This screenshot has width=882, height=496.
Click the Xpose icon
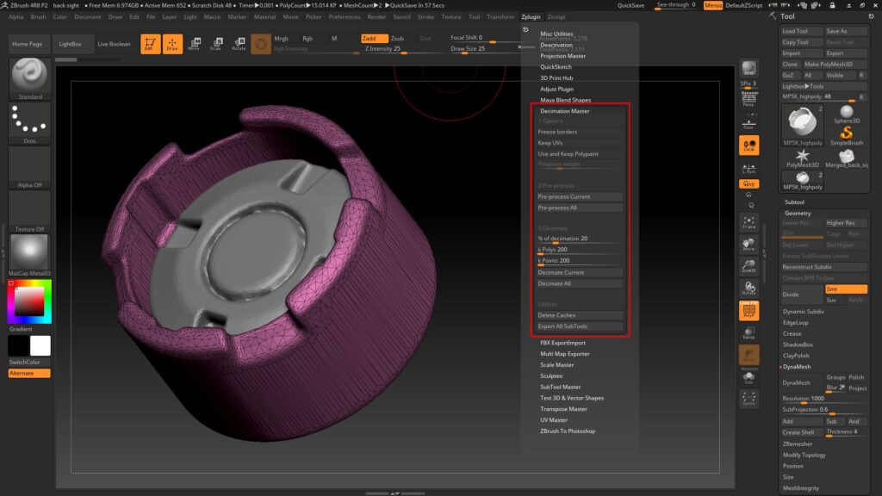pos(748,399)
